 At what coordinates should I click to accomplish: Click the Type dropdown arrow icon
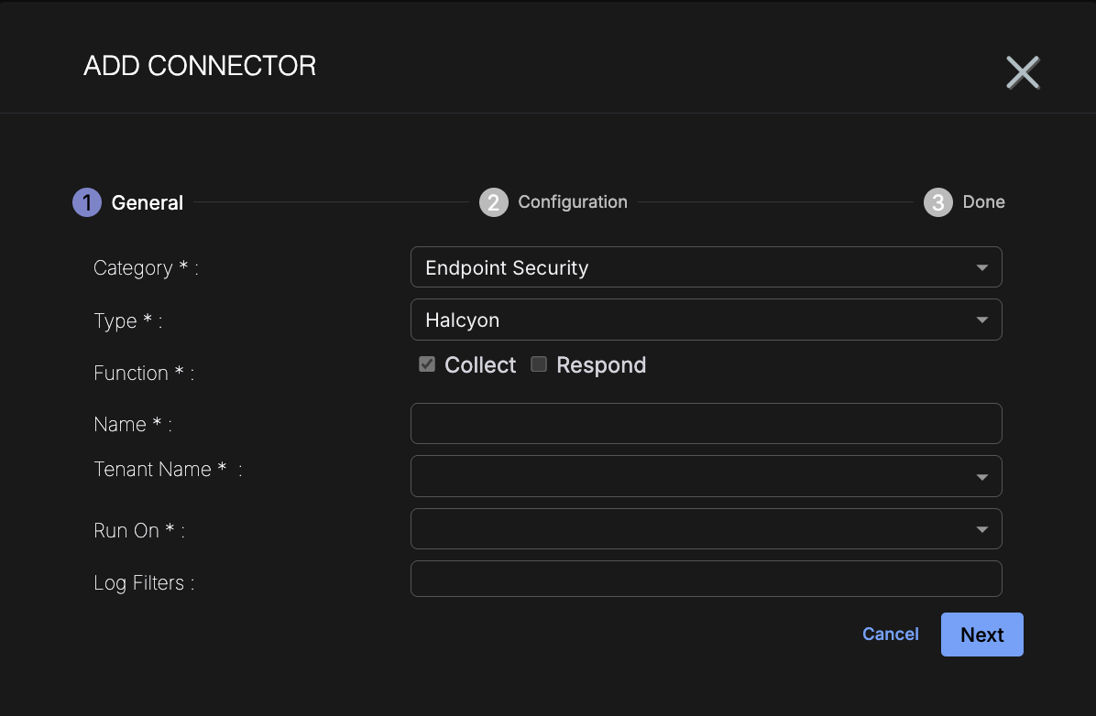(981, 320)
